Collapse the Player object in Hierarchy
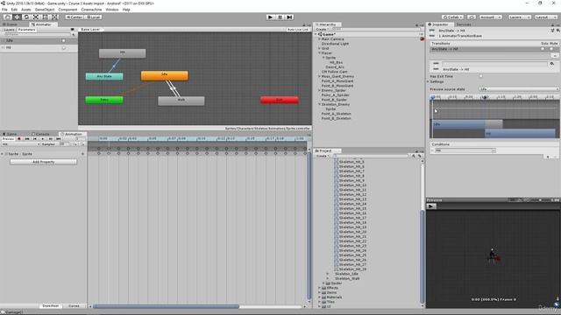561x315 pixels. pyautogui.click(x=319, y=52)
